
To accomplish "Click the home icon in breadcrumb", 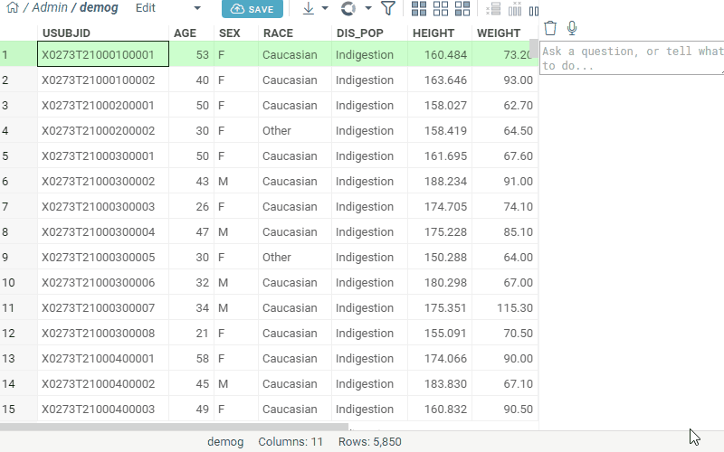I will point(13,8).
